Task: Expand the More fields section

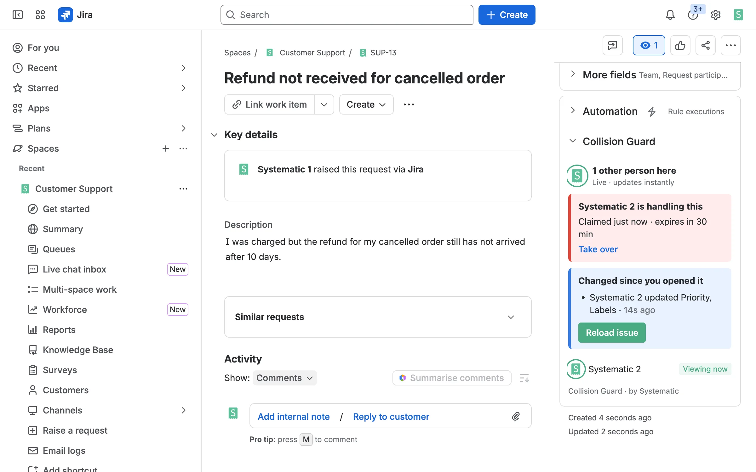Action: click(x=573, y=74)
